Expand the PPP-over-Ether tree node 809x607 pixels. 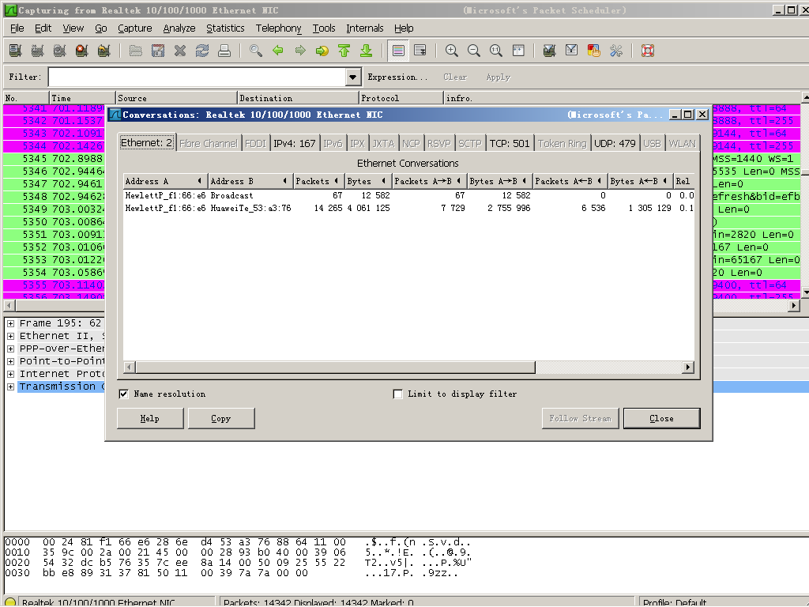tap(10, 349)
